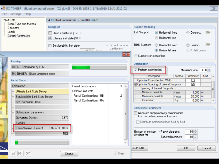
Task: Click Cancel in calculation dialog
Action: pyautogui.click(x=69, y=154)
